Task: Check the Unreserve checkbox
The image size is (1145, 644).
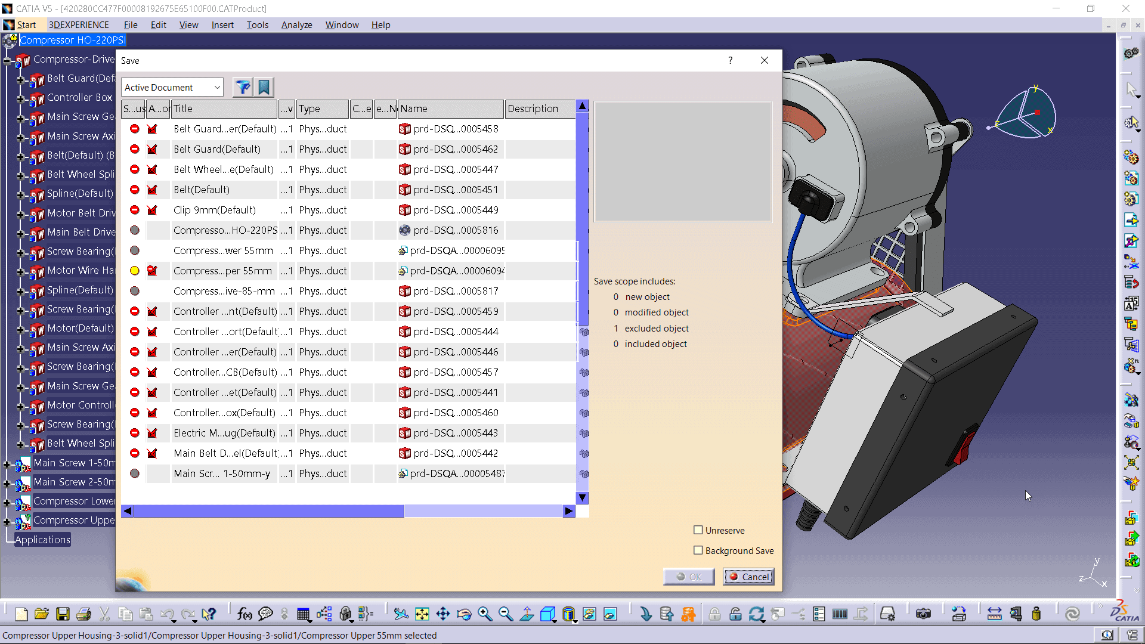Action: (698, 530)
